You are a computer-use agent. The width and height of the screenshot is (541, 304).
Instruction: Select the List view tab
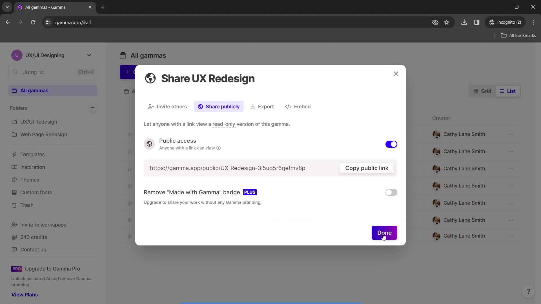point(507,91)
